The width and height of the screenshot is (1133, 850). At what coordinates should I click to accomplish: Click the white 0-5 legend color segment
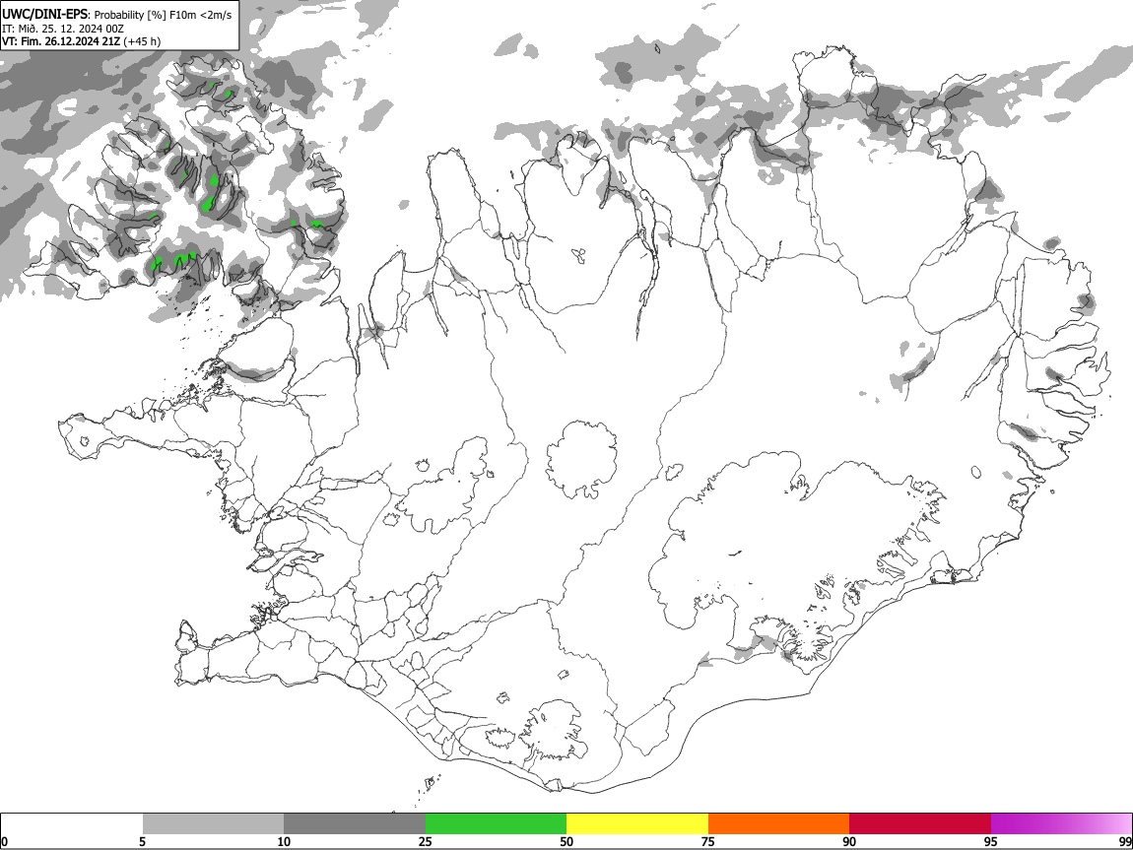[x=72, y=824]
